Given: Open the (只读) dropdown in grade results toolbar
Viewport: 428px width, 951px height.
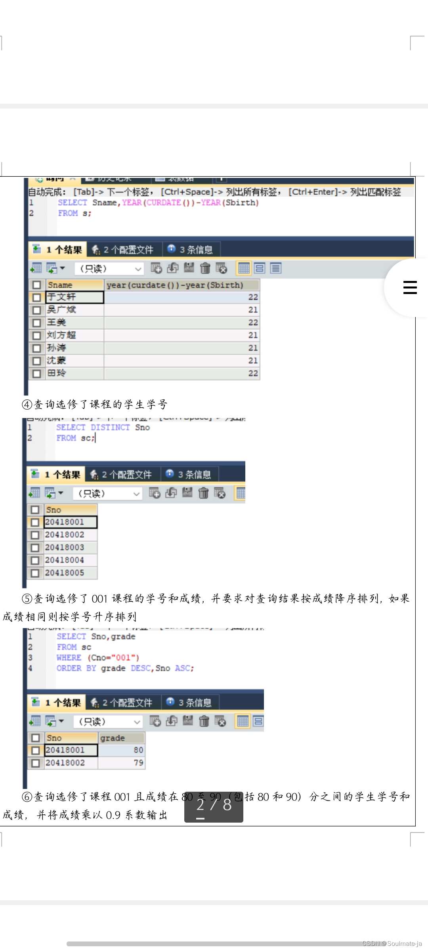Looking at the screenshot, I should (x=108, y=722).
